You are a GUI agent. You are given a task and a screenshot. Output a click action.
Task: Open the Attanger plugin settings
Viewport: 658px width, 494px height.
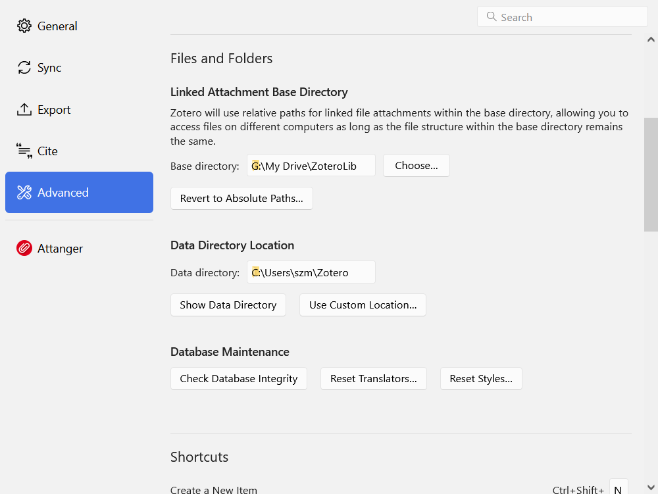(79, 248)
